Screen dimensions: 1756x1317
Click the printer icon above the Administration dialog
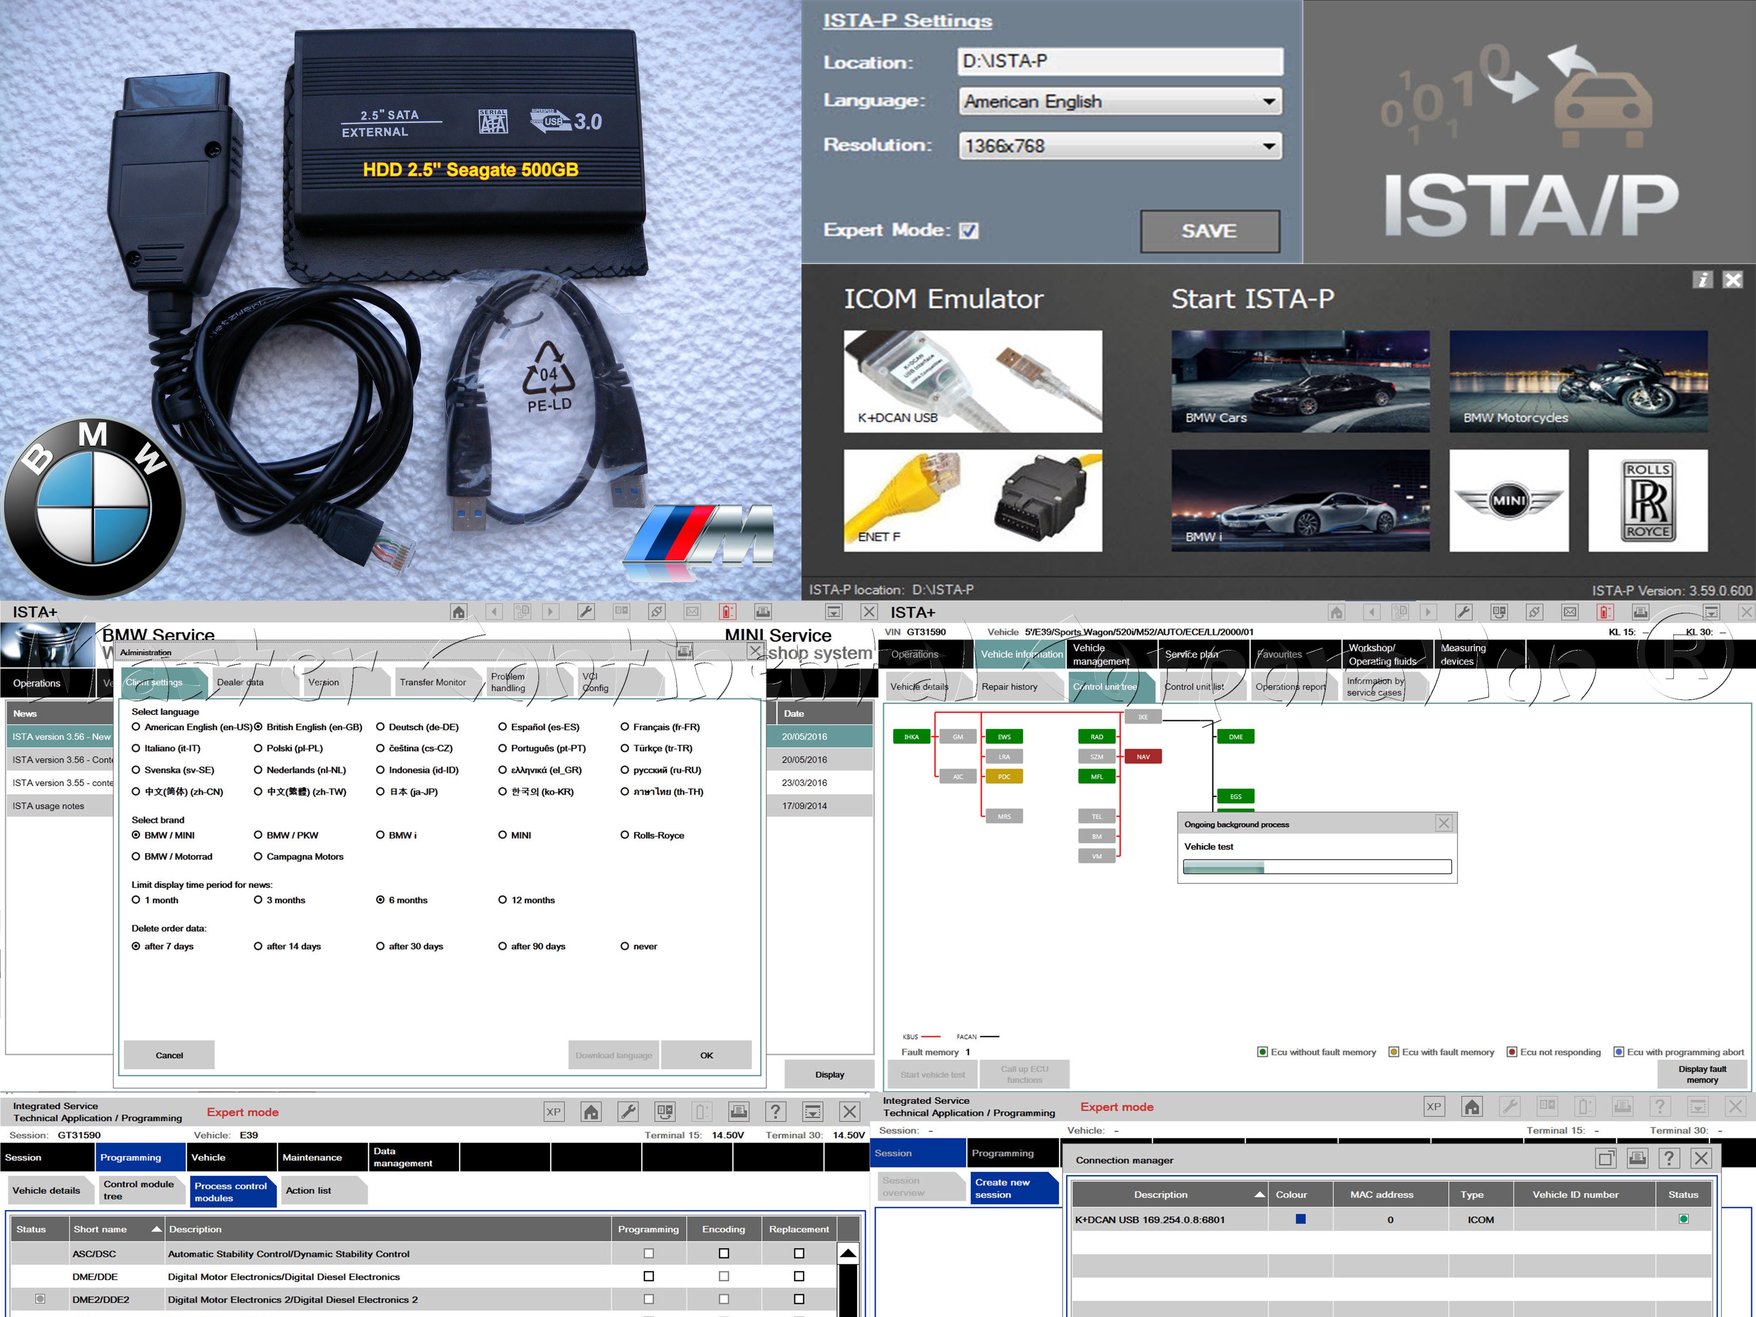pyautogui.click(x=763, y=611)
